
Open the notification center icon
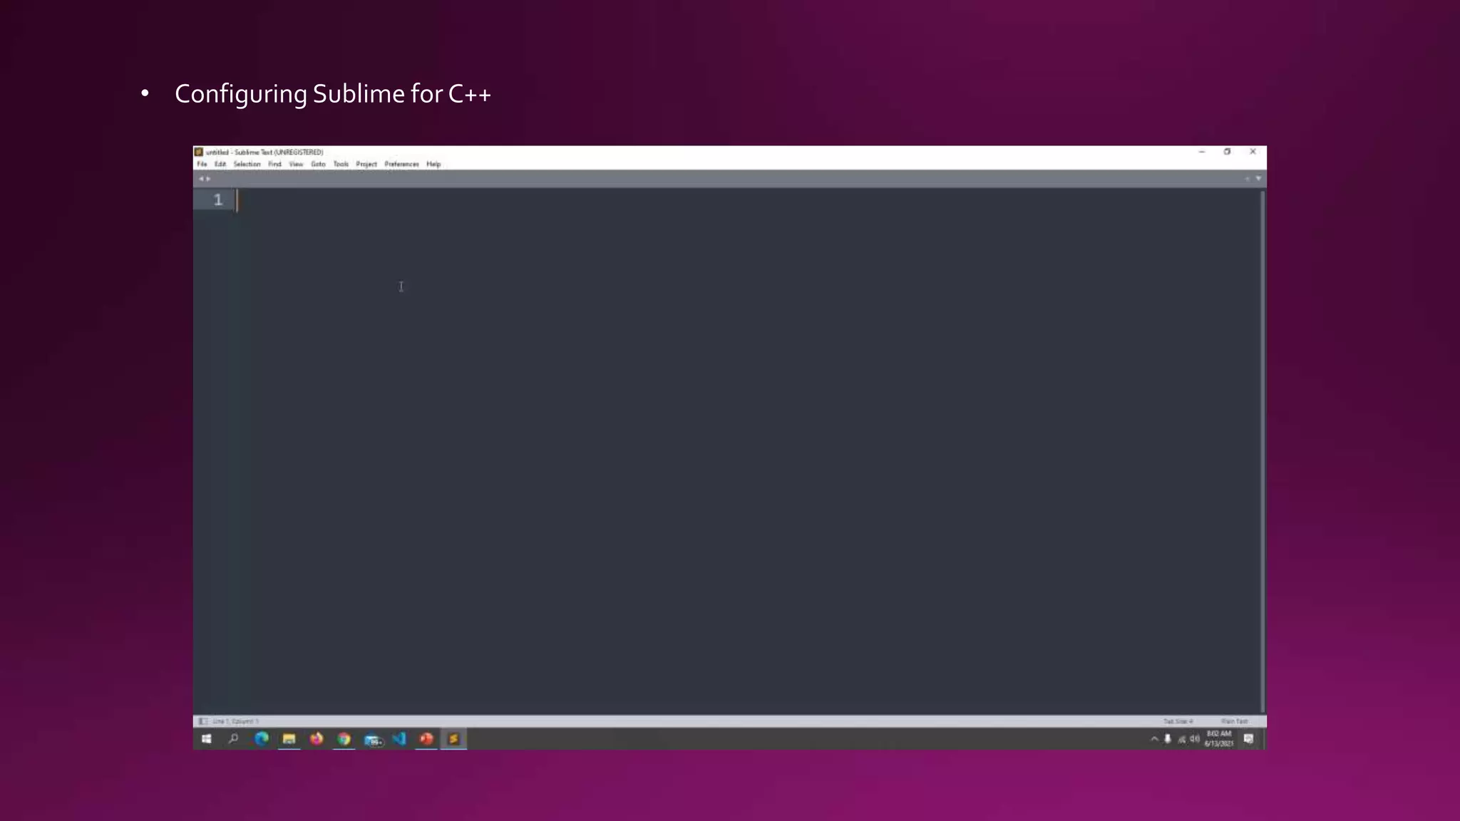[x=1248, y=739]
